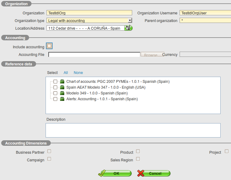Click the Chart of accounts module icon
The image size is (231, 180).
pyautogui.click(x=62, y=82)
